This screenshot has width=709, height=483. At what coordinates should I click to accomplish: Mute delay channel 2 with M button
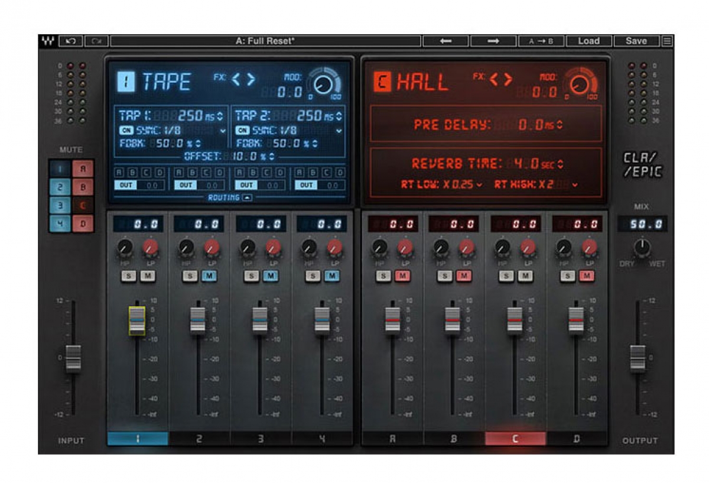(209, 276)
